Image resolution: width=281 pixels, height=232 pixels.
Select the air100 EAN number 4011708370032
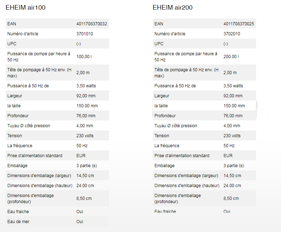point(92,24)
